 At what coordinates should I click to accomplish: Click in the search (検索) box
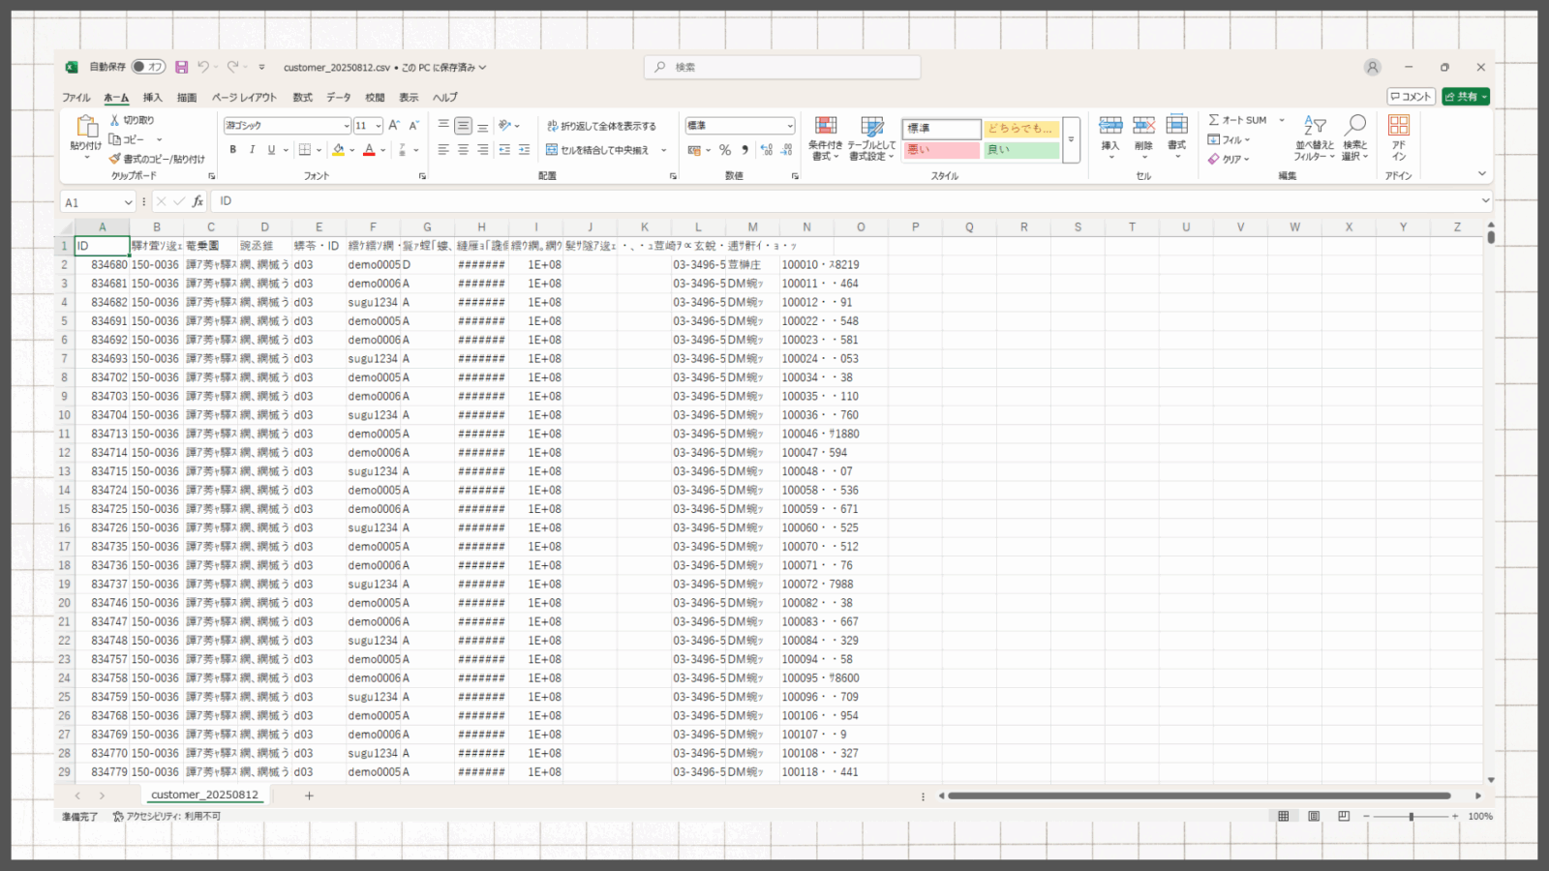pyautogui.click(x=782, y=67)
